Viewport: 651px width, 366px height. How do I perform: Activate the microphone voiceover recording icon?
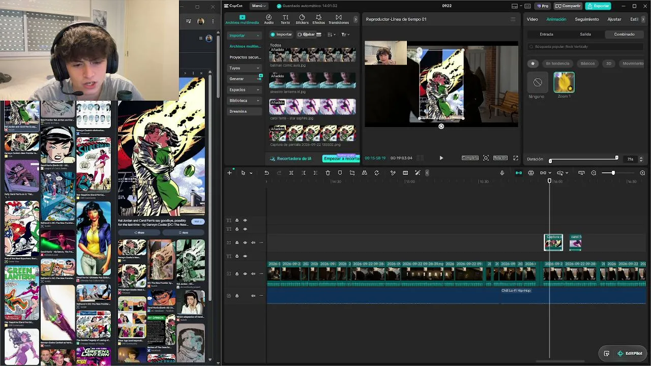[x=502, y=173]
